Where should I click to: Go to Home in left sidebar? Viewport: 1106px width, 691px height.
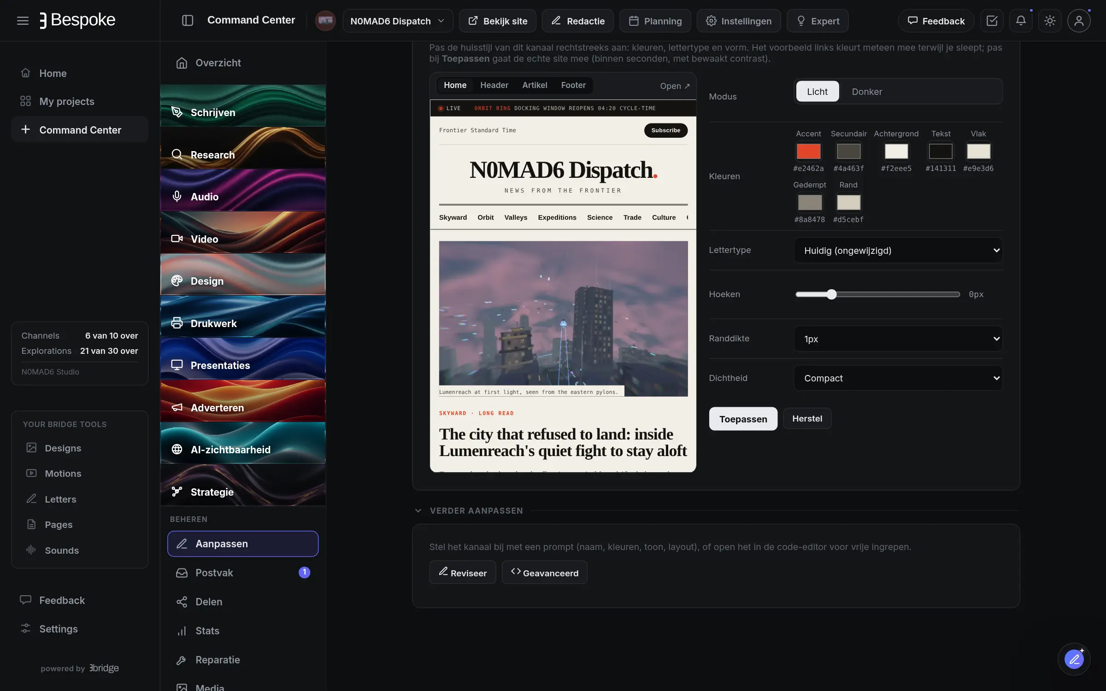pos(80,73)
